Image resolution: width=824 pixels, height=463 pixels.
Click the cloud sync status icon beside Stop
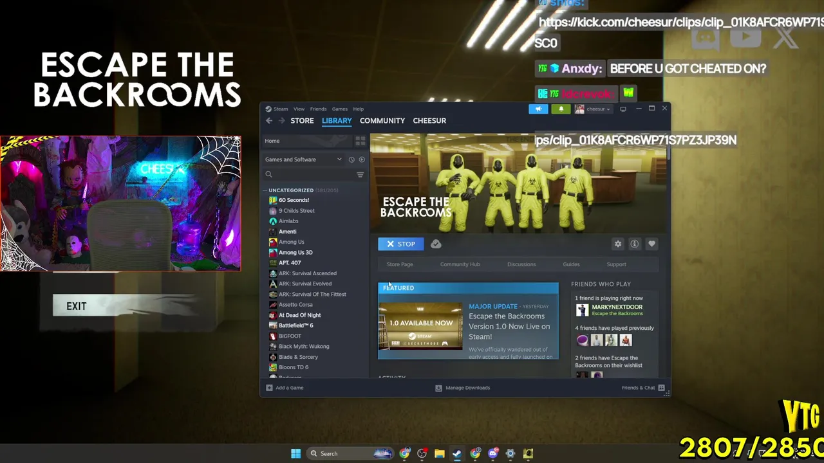[436, 244]
